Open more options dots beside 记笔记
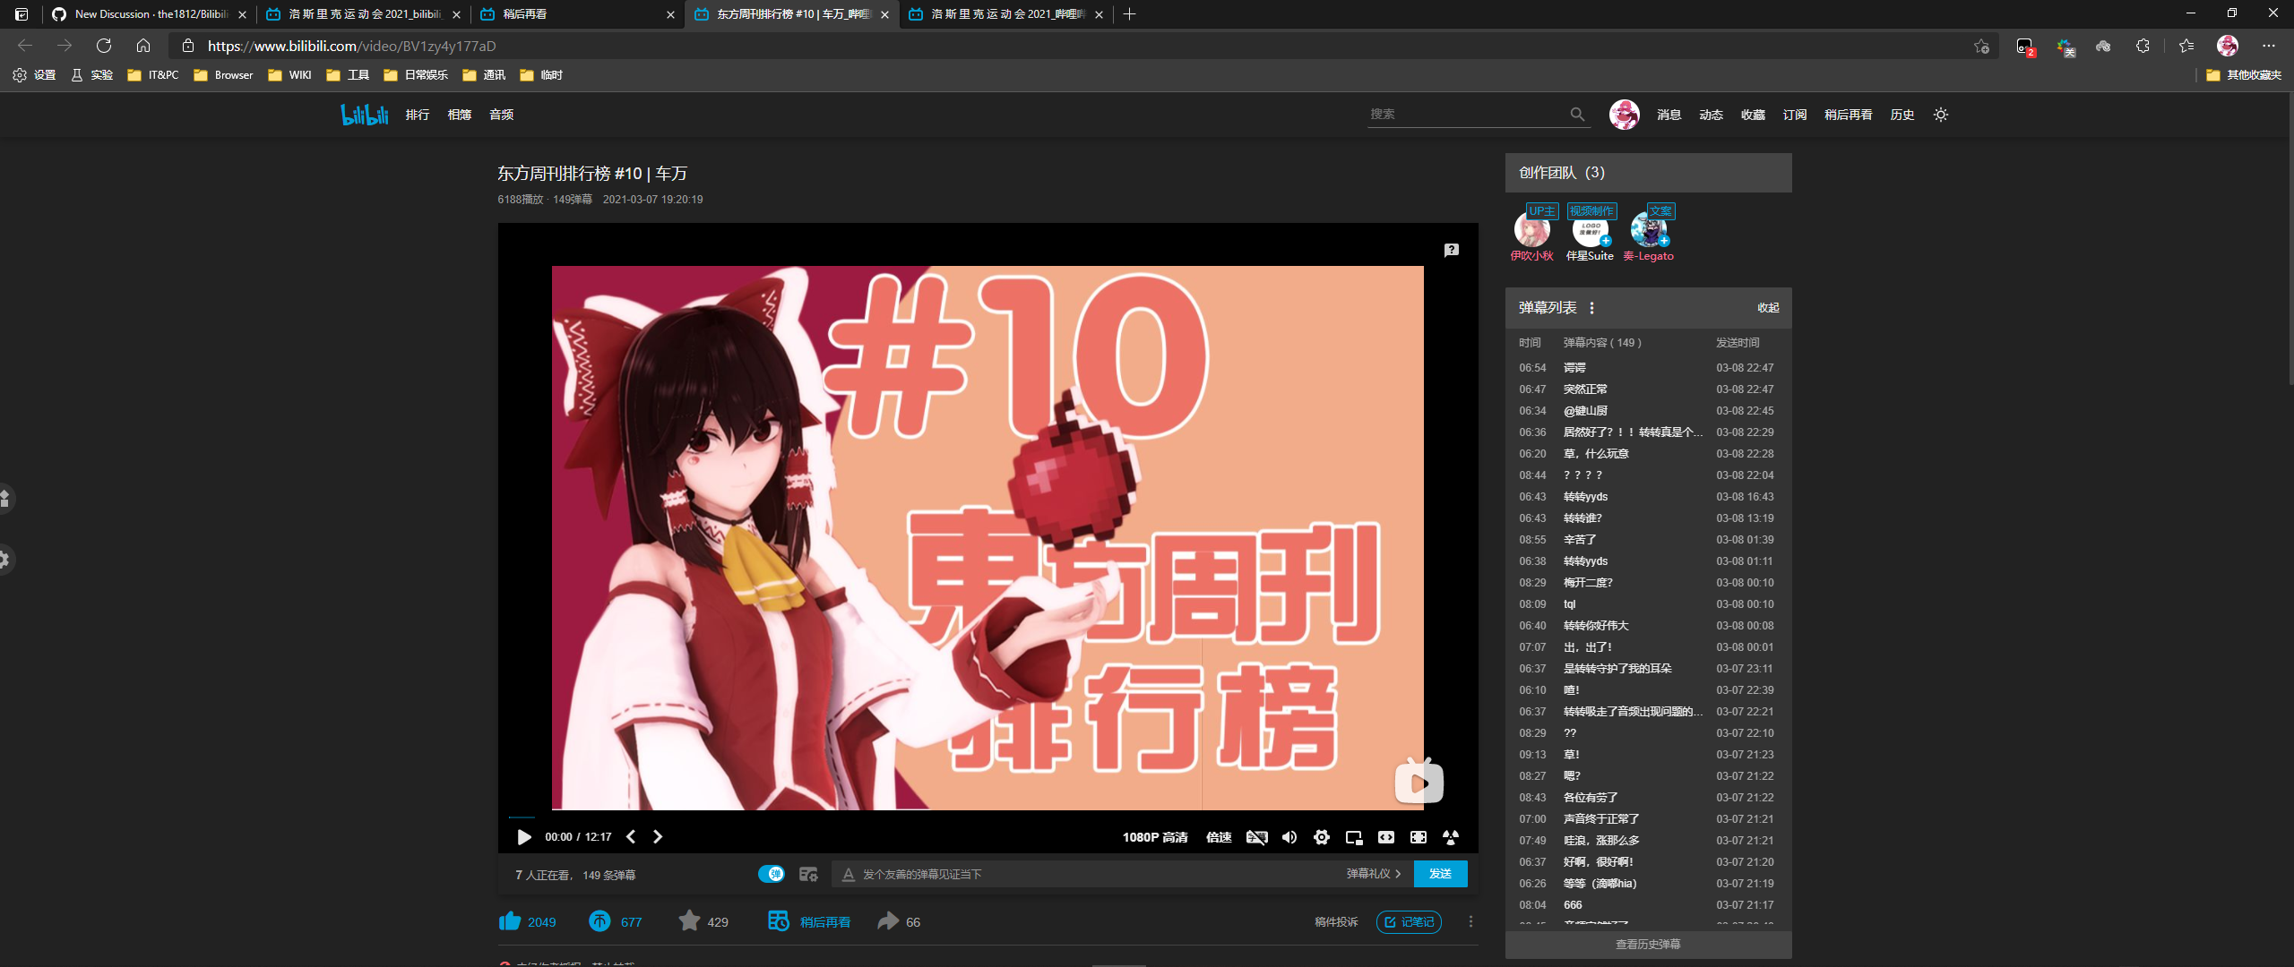 click(1470, 922)
